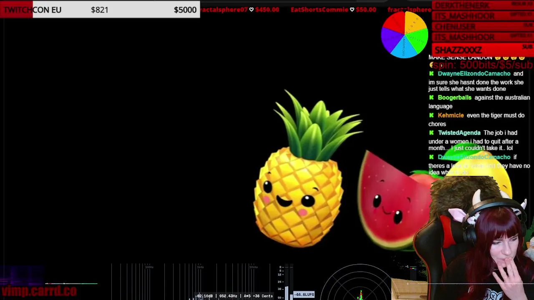Click the "$5000" goal target amount

pyautogui.click(x=185, y=10)
